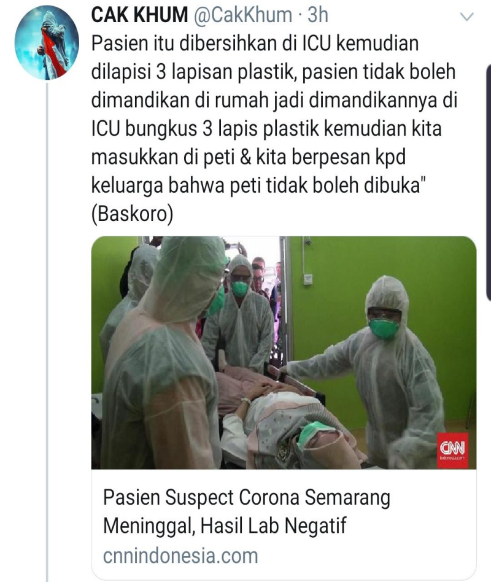This screenshot has height=582, width=491.
Task: Open the CNN Indonesia link preview photo
Action: point(284,352)
